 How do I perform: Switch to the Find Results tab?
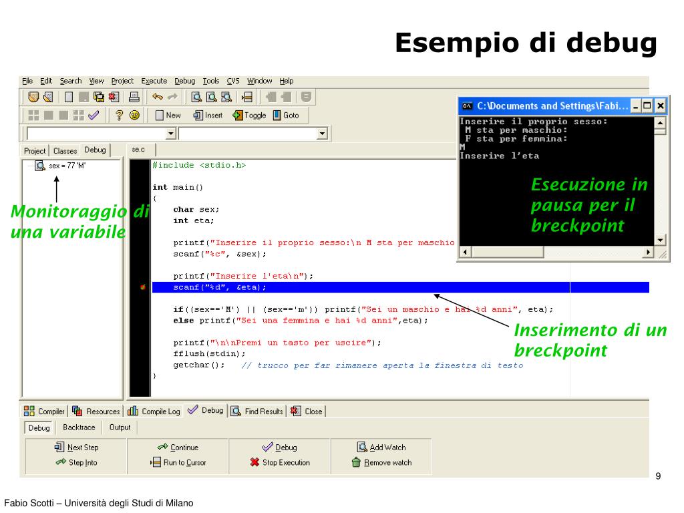[257, 411]
